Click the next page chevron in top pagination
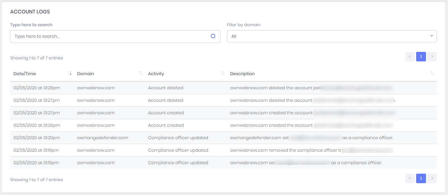This screenshot has width=448, height=195. click(432, 56)
